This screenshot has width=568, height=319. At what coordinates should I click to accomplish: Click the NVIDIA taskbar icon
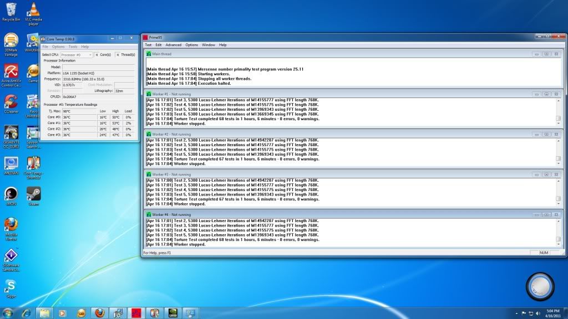(173, 313)
